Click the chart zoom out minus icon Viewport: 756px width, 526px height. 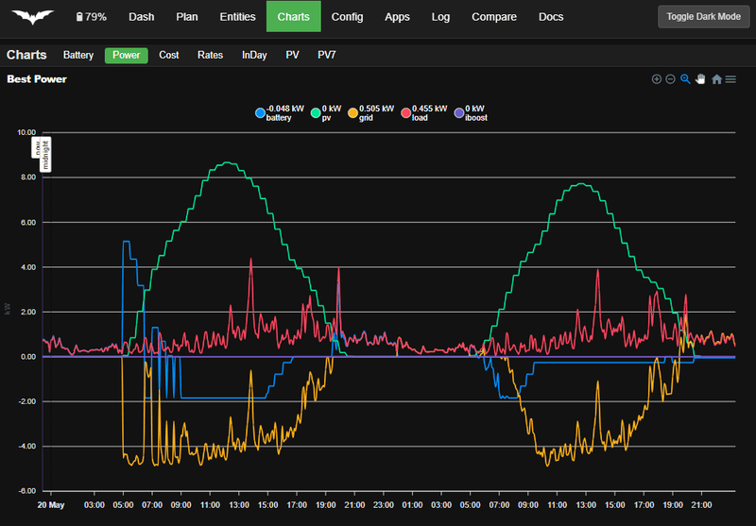(670, 79)
